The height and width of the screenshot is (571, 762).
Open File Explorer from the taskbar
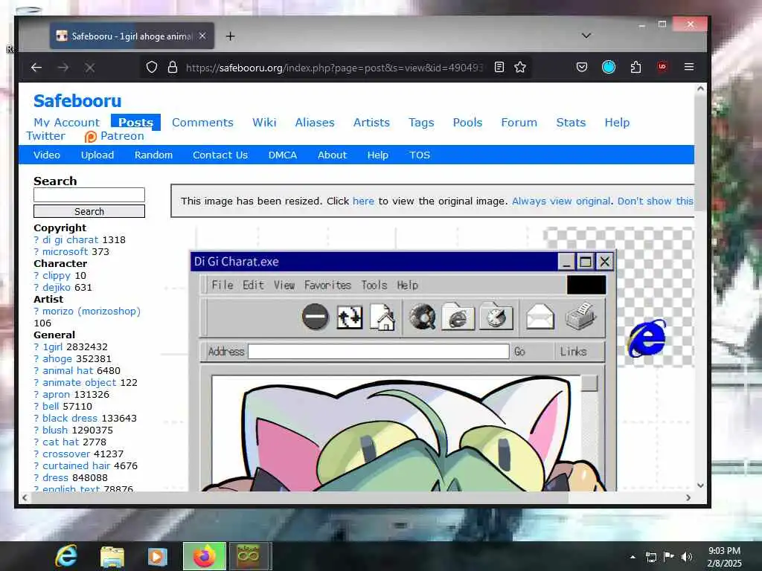click(x=112, y=556)
